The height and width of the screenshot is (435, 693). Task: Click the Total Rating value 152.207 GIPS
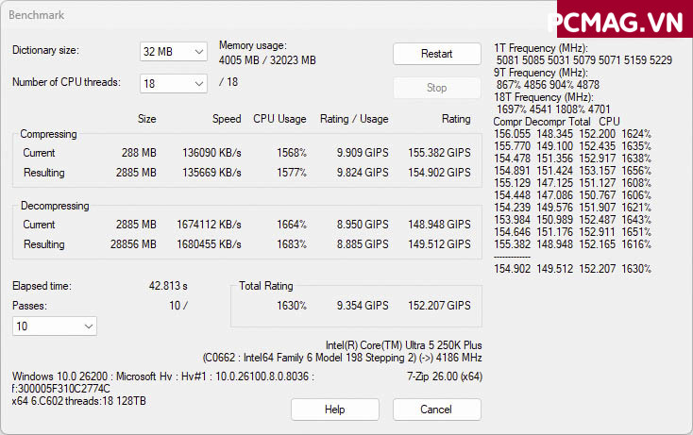point(439,306)
